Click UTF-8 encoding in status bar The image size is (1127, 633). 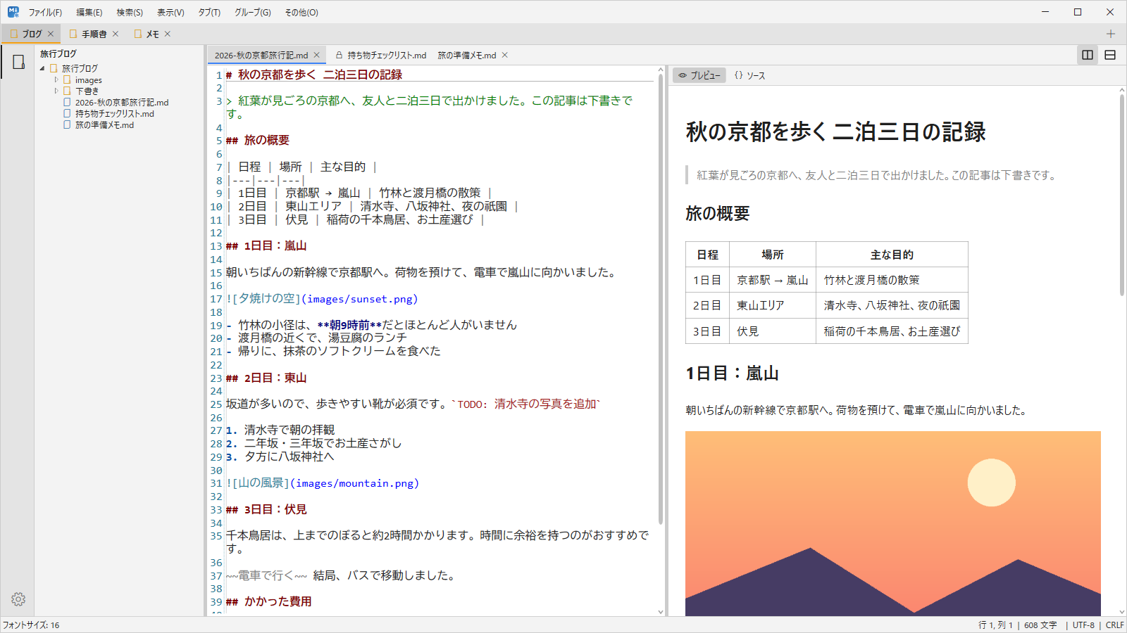(1083, 625)
